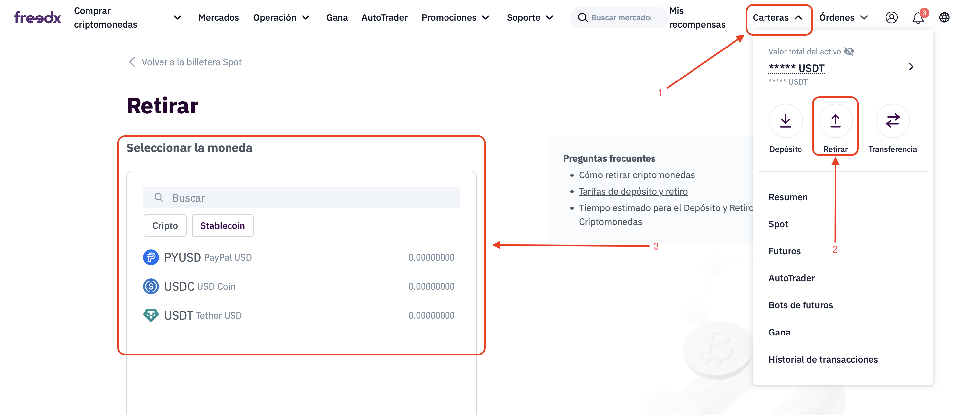Click the globe language icon

pos(944,17)
